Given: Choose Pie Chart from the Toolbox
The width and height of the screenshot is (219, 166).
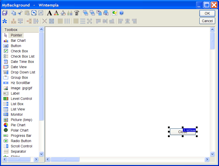Looking at the screenshot, I should click(18, 125).
